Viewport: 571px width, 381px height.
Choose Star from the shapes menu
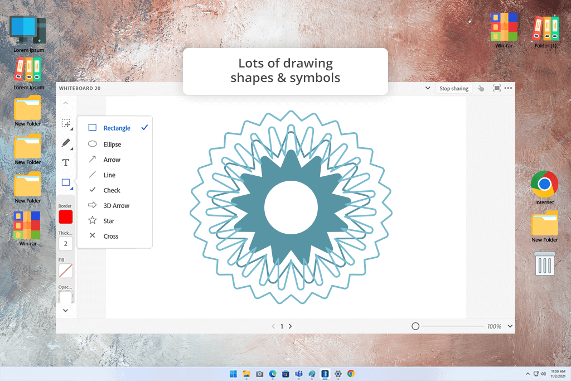(x=115, y=221)
